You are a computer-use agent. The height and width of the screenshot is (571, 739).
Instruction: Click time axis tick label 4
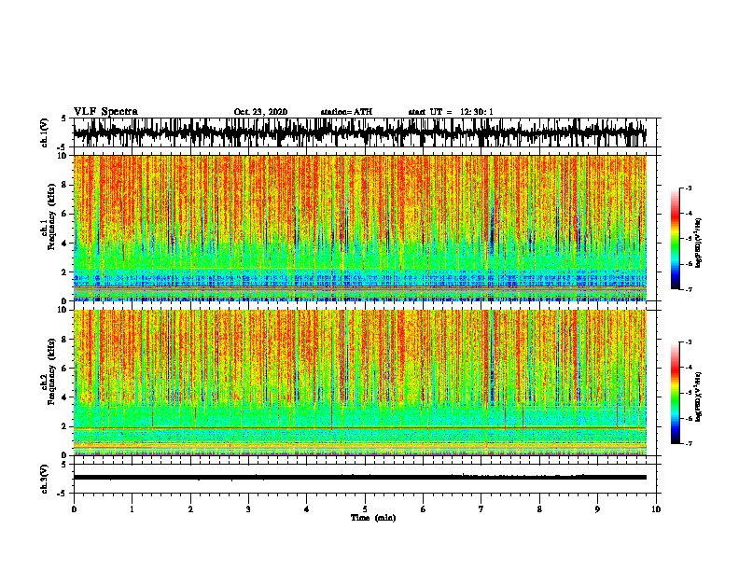coord(307,509)
